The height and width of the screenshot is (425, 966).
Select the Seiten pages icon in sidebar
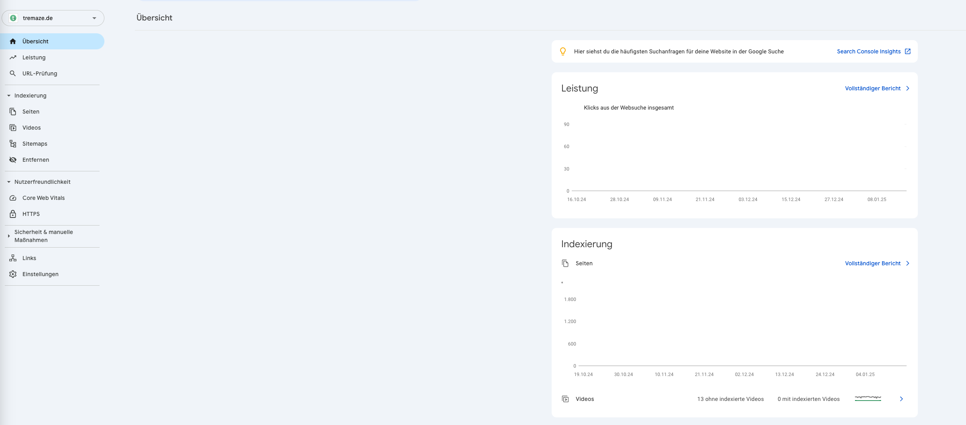[x=13, y=112]
